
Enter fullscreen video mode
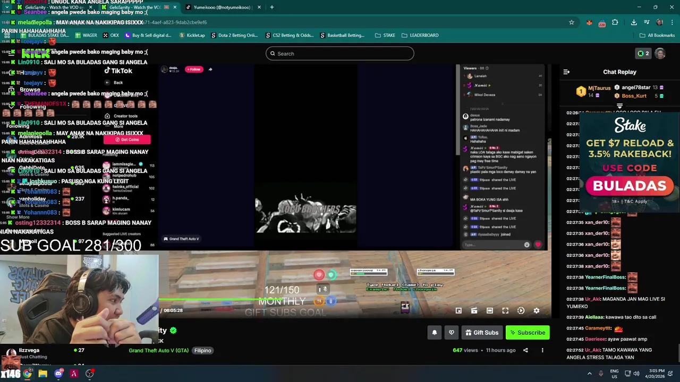click(x=505, y=311)
